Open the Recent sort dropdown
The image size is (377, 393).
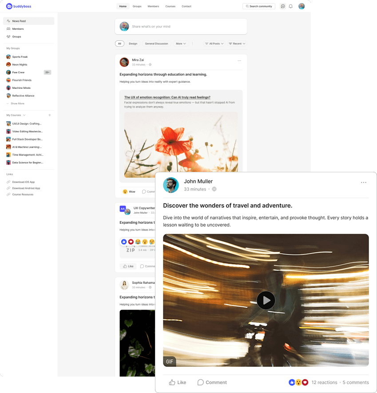[x=237, y=44]
